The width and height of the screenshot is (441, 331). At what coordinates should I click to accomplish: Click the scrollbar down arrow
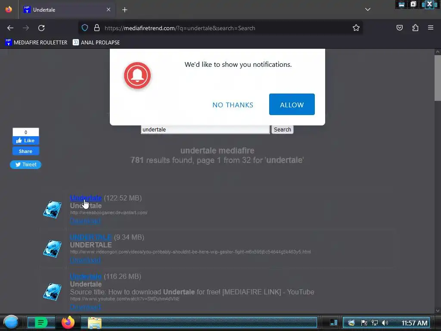[x=438, y=310]
